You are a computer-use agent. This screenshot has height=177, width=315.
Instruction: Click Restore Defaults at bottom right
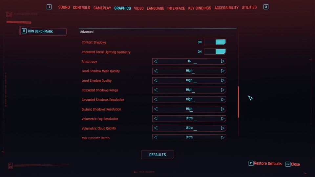click(x=267, y=164)
